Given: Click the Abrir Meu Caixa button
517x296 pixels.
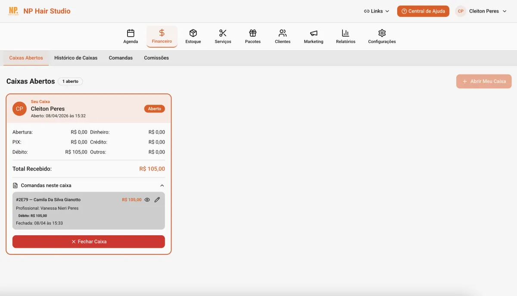Looking at the screenshot, I should [x=484, y=81].
